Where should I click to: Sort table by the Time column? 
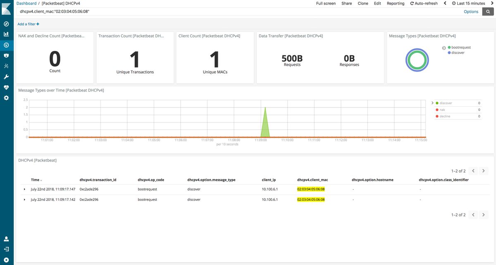pos(36,180)
